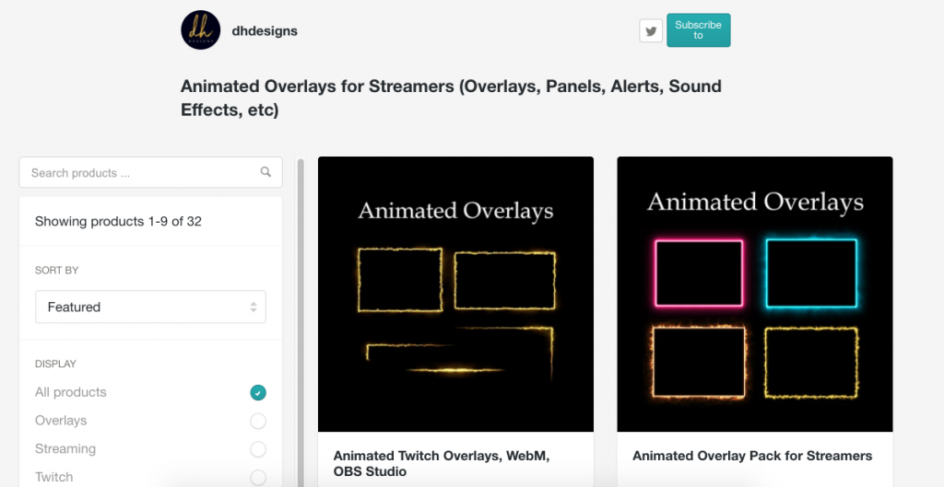The image size is (944, 487).
Task: Click the Search products input field
Action: 150,172
